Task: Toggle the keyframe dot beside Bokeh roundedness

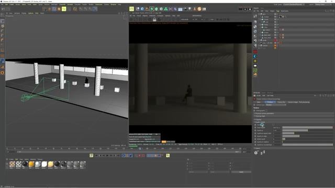Action: tap(255, 145)
